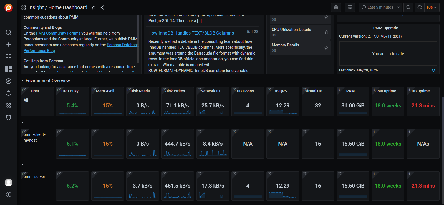Open the Explore compass icon
Image resolution: width=444 pixels, height=205 pixels.
9,81
